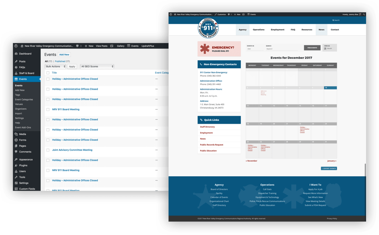This screenshot has height=235, width=379.
Task: Toggle the select-all checkbox in the Title header
Action: 48,72
